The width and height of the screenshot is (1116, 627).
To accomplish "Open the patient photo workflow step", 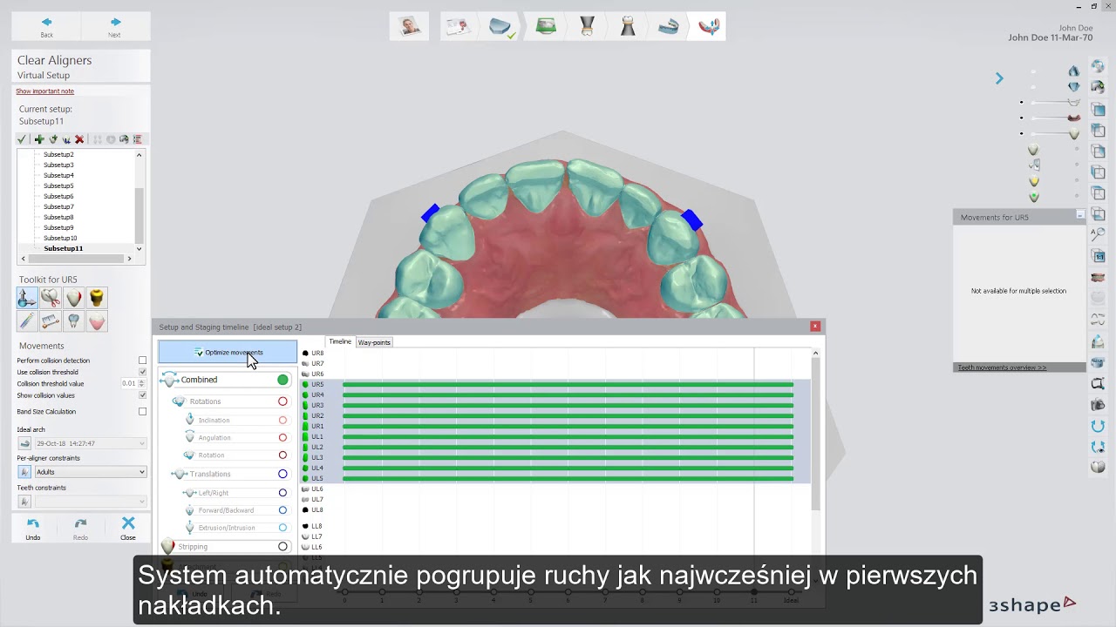I will coord(410,27).
